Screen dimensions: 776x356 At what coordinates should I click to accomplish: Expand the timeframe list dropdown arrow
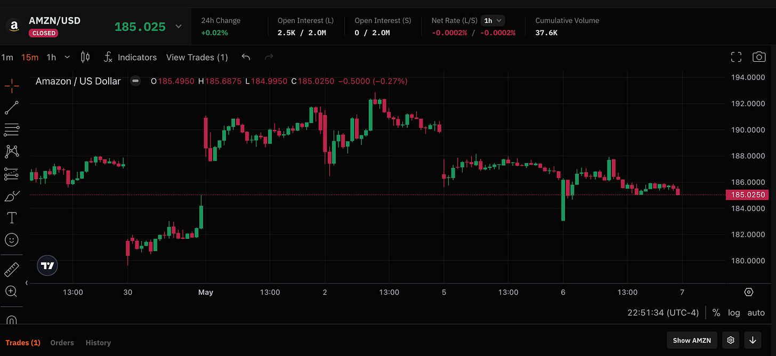(x=67, y=57)
